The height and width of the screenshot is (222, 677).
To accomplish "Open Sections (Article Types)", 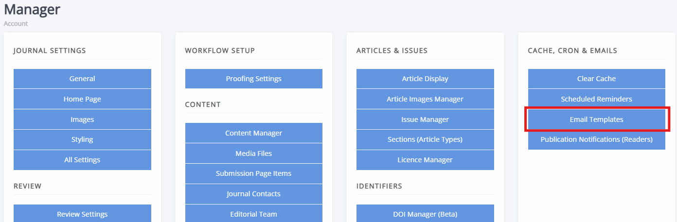I will point(425,139).
